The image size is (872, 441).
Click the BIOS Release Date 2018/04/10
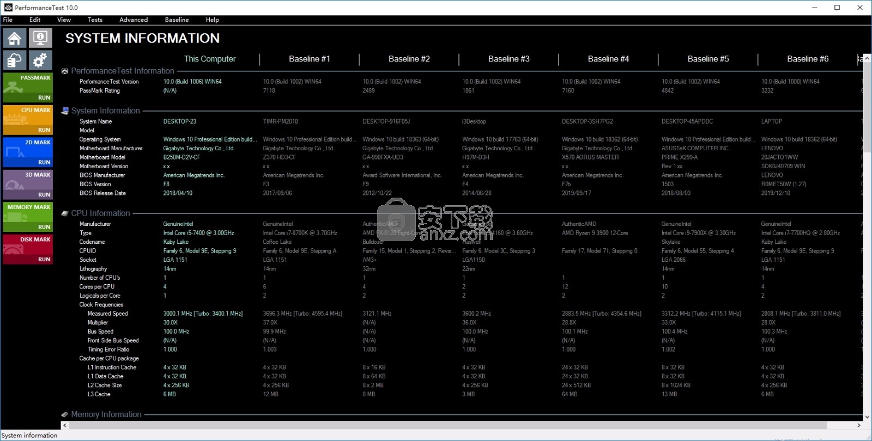coord(178,193)
